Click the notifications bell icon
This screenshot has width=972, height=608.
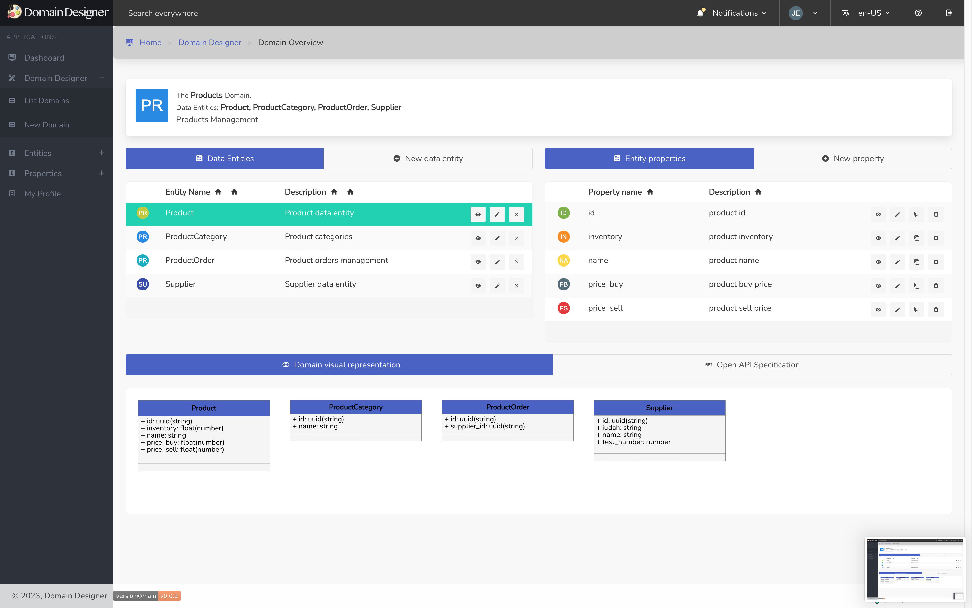click(x=700, y=13)
